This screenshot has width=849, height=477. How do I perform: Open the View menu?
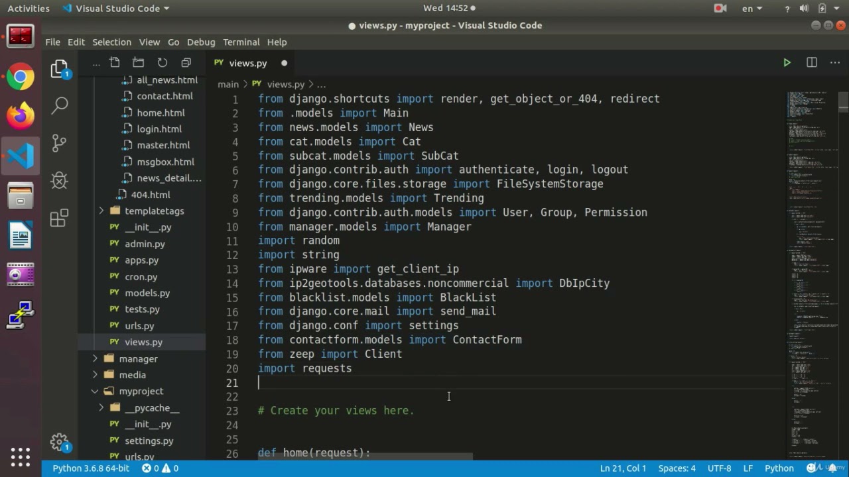(149, 42)
